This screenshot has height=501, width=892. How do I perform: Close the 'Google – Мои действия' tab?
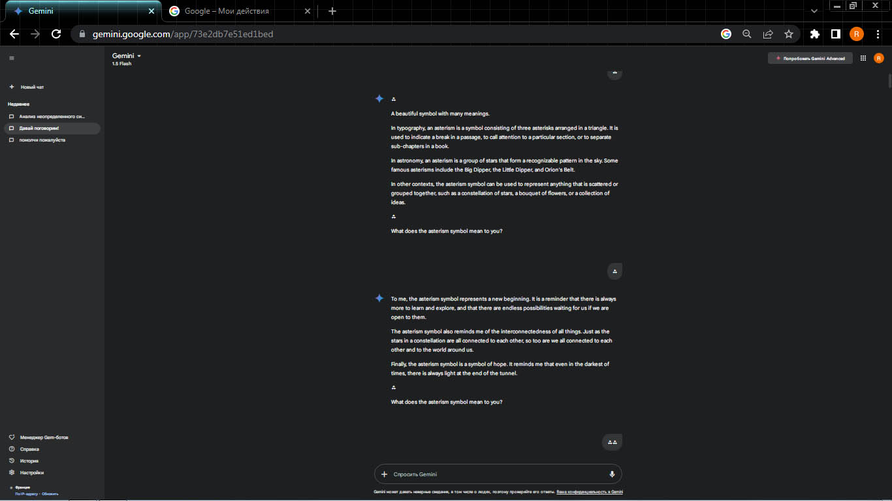(x=308, y=11)
